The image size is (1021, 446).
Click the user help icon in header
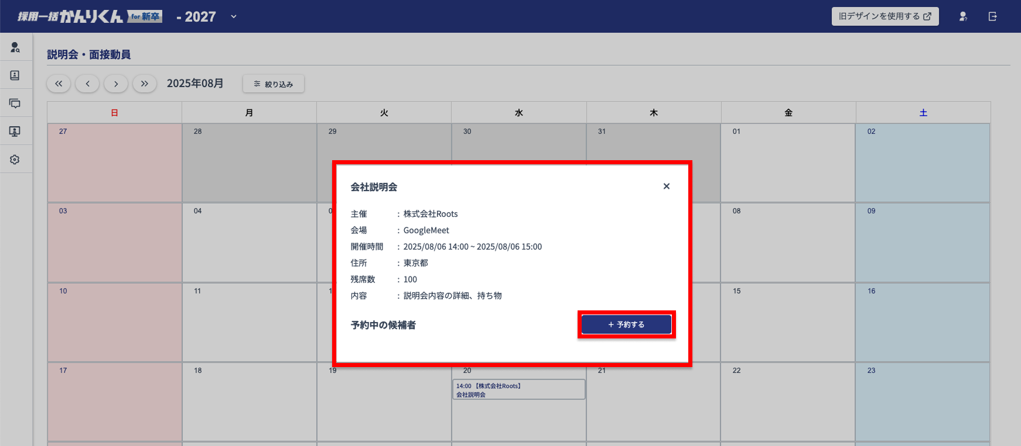[x=963, y=16]
